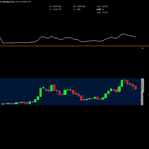The height and width of the screenshot is (149, 149).
Task: Click the last red candlestick on the right
Action: pos(136,88)
